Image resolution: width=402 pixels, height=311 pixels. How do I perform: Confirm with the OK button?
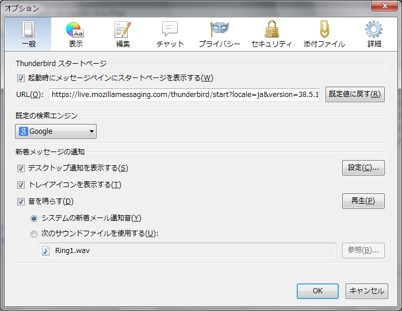pos(317,291)
